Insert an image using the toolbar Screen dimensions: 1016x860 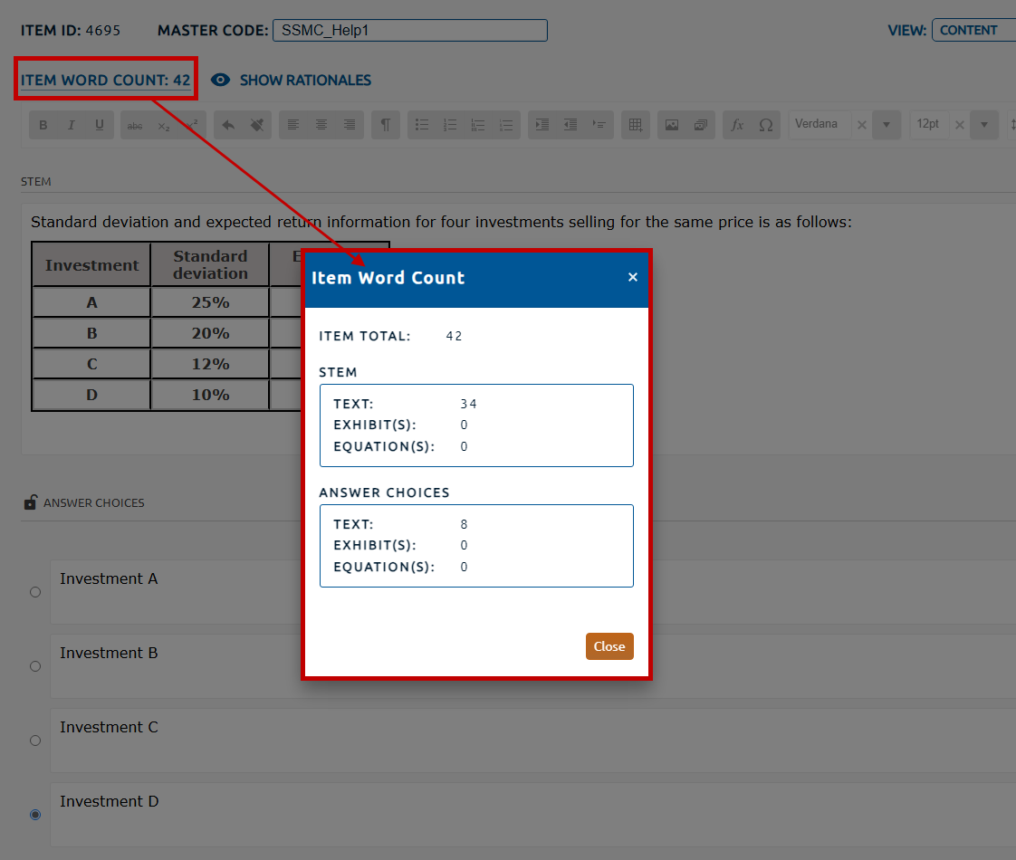(x=672, y=125)
